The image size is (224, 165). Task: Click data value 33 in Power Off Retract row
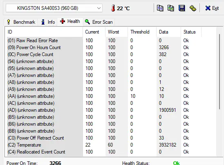tap(161, 138)
